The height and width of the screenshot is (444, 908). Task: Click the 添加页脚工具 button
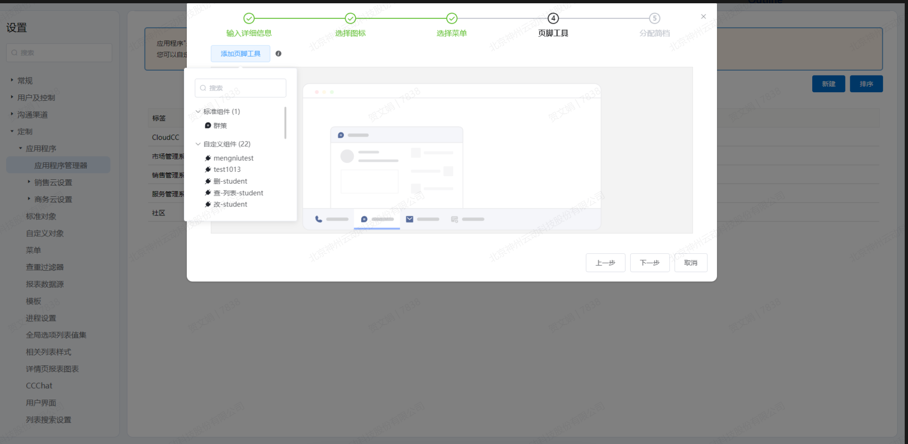point(240,54)
